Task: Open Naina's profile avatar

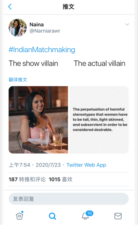Action: point(18,27)
